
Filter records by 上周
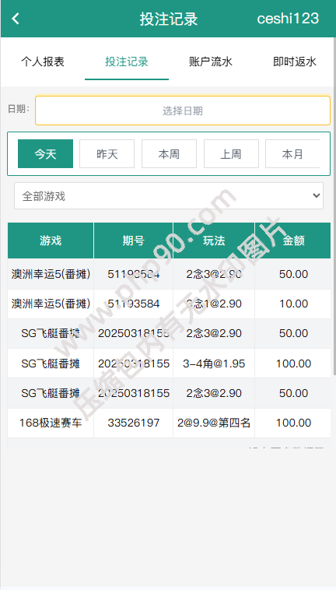(x=231, y=154)
